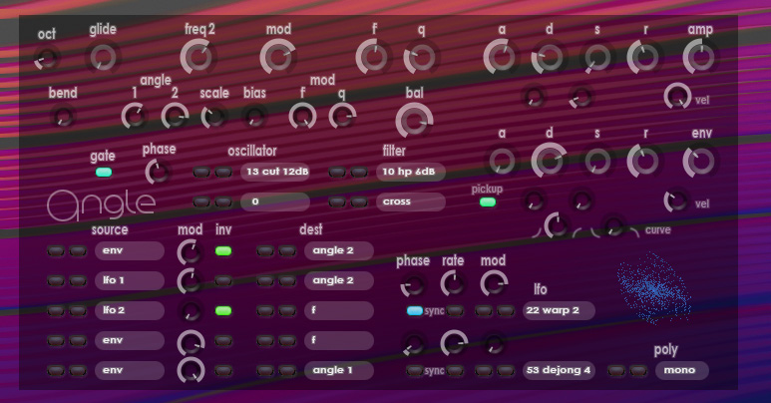The height and width of the screenshot is (403, 771).
Task: Click the blue dot attractor display
Action: click(x=654, y=288)
